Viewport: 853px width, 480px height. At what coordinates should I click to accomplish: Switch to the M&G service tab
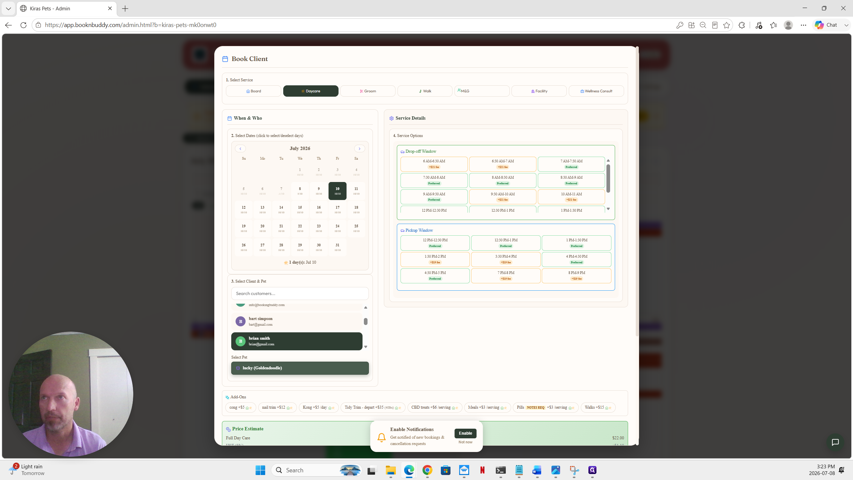point(482,91)
